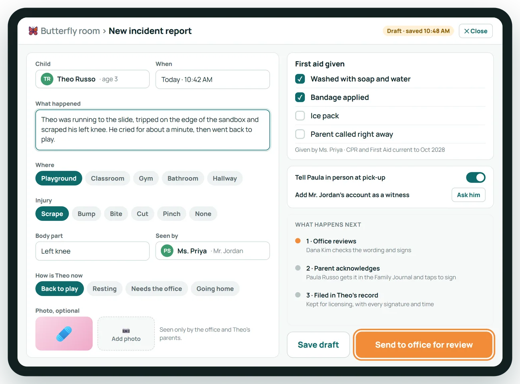Click the PS avatar for Ms. Priya
The width and height of the screenshot is (520, 384).
[x=167, y=251]
